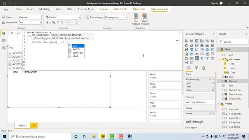
Task: Switch to the Página 1 page tab
Action: [23, 126]
